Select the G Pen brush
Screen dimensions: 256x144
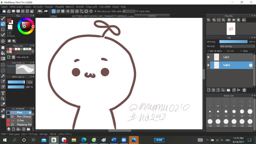pyautogui.click(x=19, y=120)
